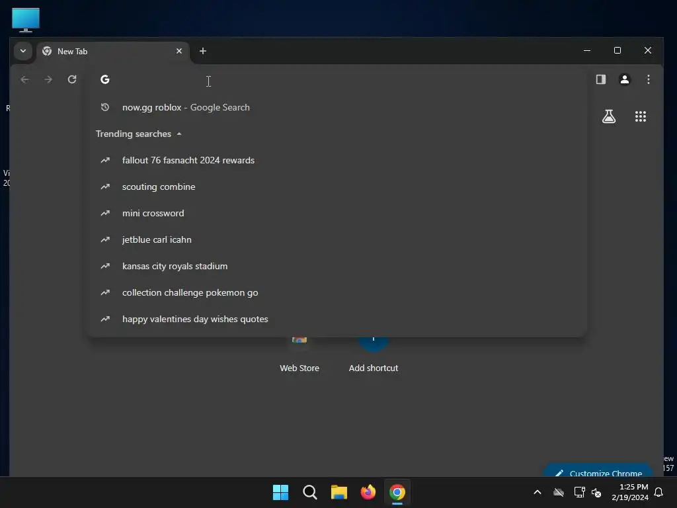
Task: Go back with the back arrow
Action: coord(24,79)
